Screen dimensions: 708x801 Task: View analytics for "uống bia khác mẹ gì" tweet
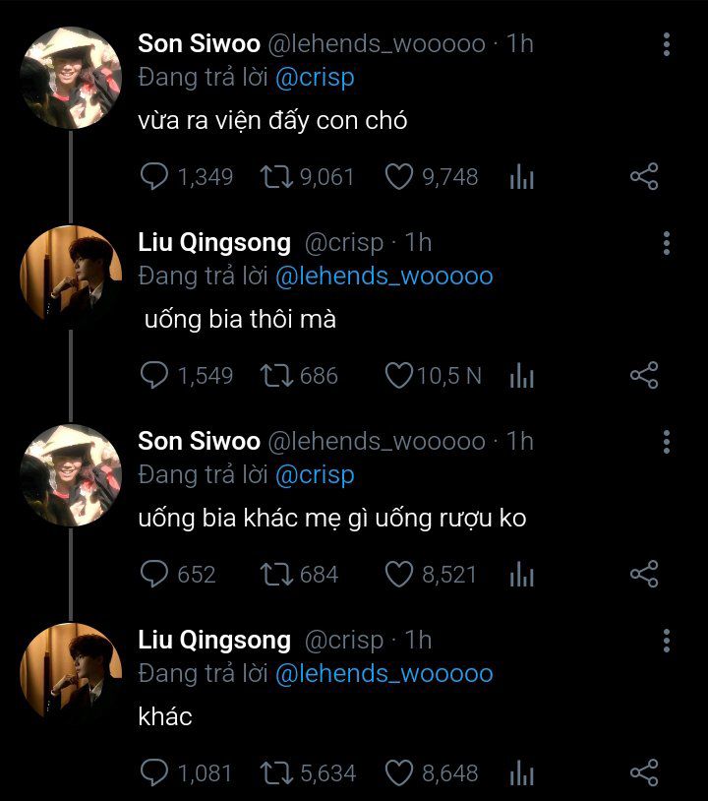coord(521,575)
